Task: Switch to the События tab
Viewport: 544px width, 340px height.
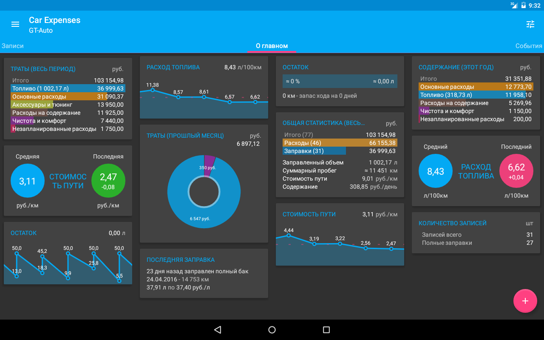Action: 529,46
